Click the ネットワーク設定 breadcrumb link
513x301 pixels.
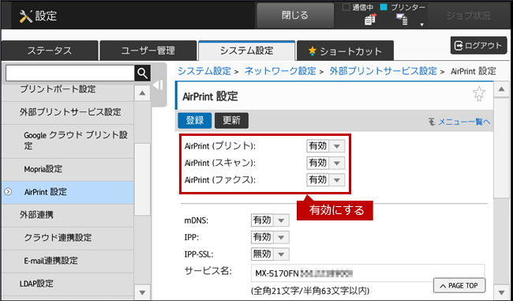(x=280, y=71)
